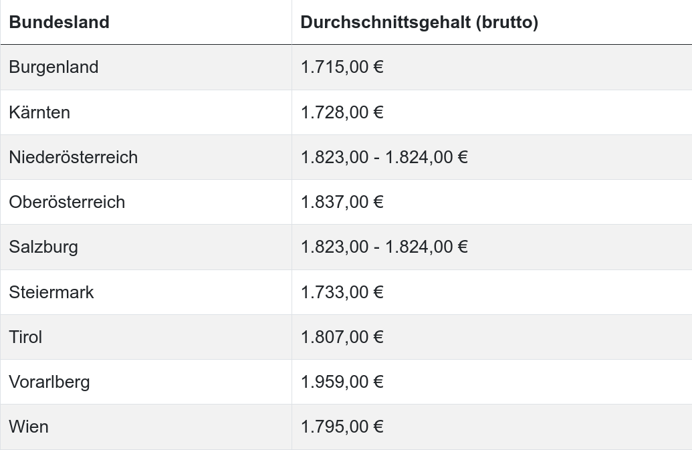This screenshot has width=692, height=450.
Task: Select the Wien cell
Action: click(29, 427)
